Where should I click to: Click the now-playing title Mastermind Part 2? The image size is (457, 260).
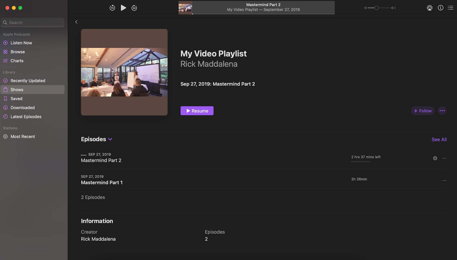[263, 5]
